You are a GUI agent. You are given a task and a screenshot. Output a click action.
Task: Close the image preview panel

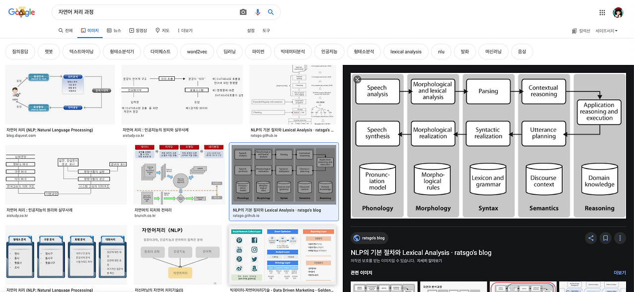click(x=357, y=79)
